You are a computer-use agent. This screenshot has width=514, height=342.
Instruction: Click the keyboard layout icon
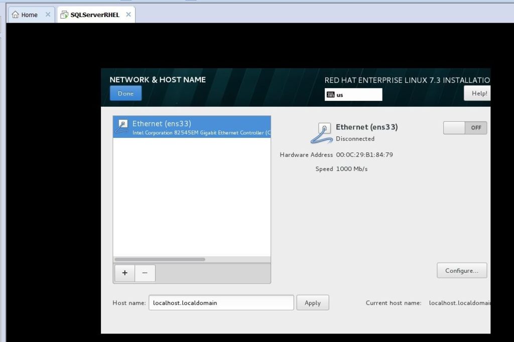pyautogui.click(x=331, y=95)
